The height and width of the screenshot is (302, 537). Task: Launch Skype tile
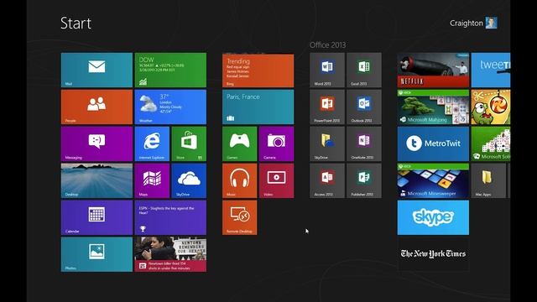[433, 218]
